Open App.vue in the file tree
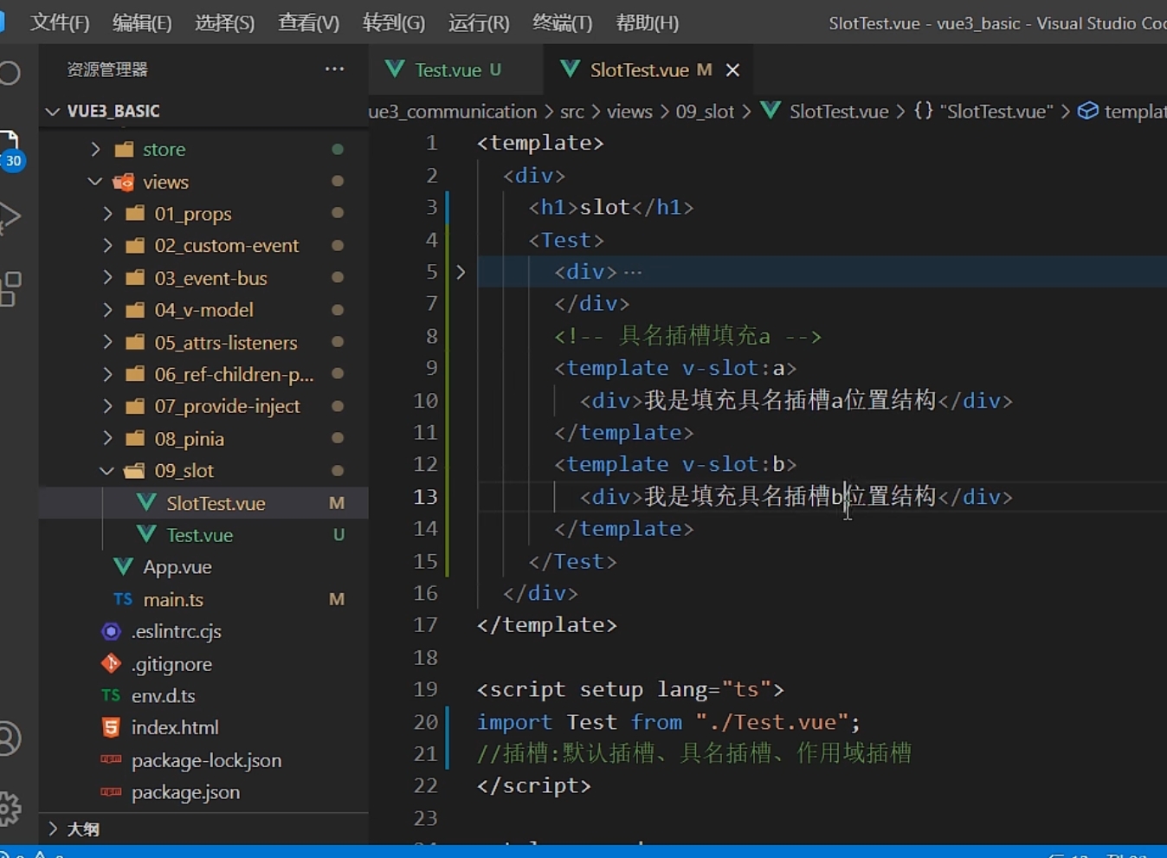 (x=203, y=567)
